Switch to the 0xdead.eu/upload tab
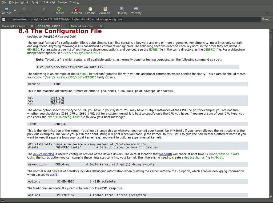 coord(84,26)
